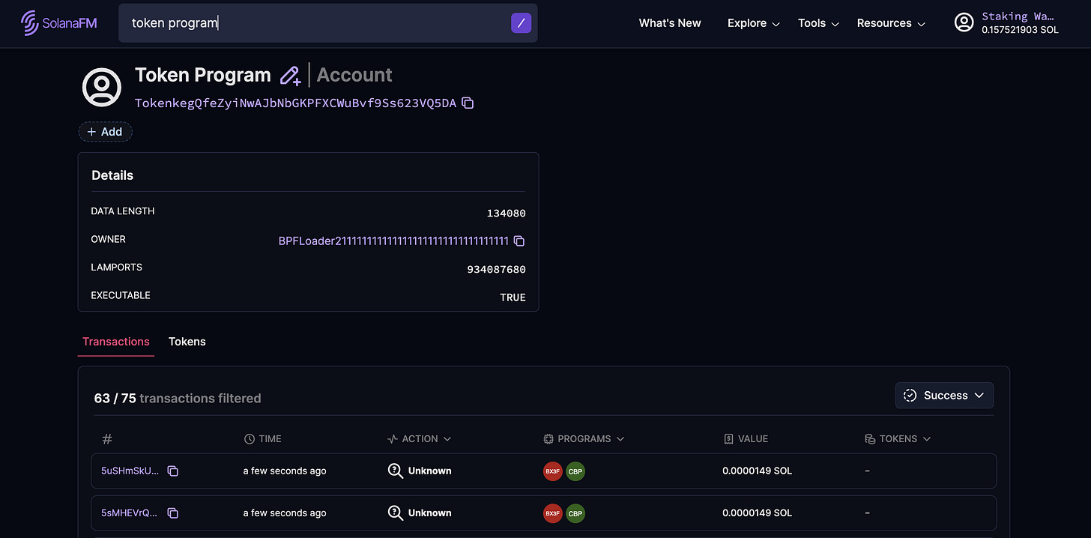Open the Staking Wa... wallet label
This screenshot has height=538, width=1091.
click(x=1018, y=16)
